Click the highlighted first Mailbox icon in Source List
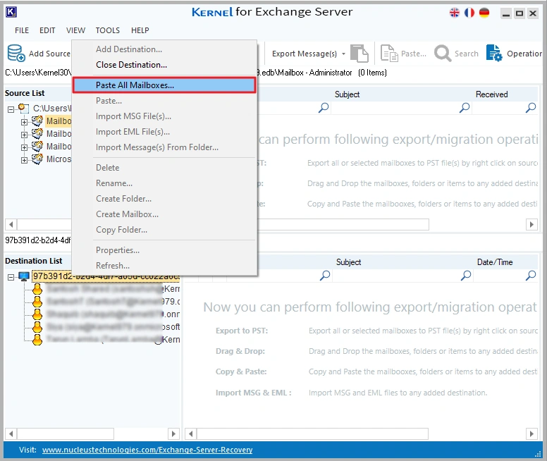 click(37, 121)
